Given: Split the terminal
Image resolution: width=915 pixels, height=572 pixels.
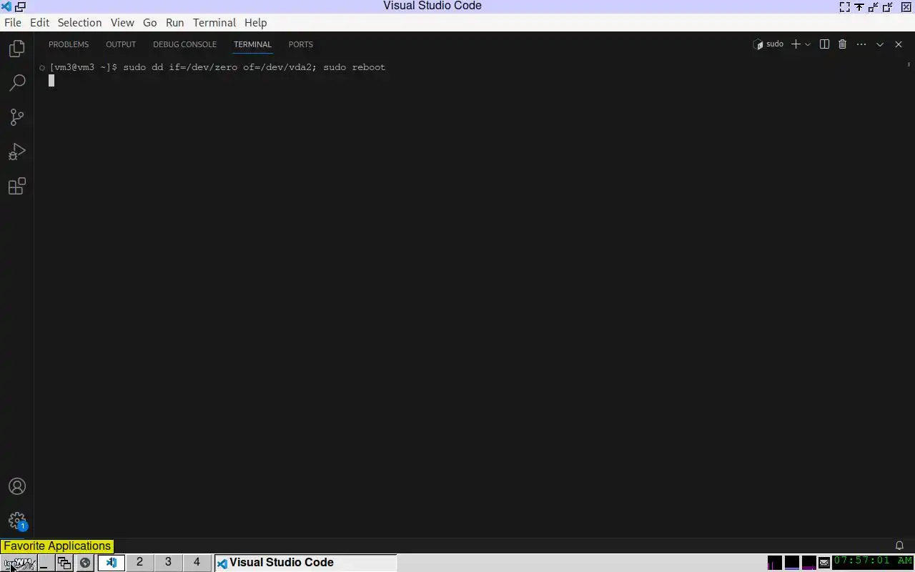Looking at the screenshot, I should pyautogui.click(x=824, y=44).
